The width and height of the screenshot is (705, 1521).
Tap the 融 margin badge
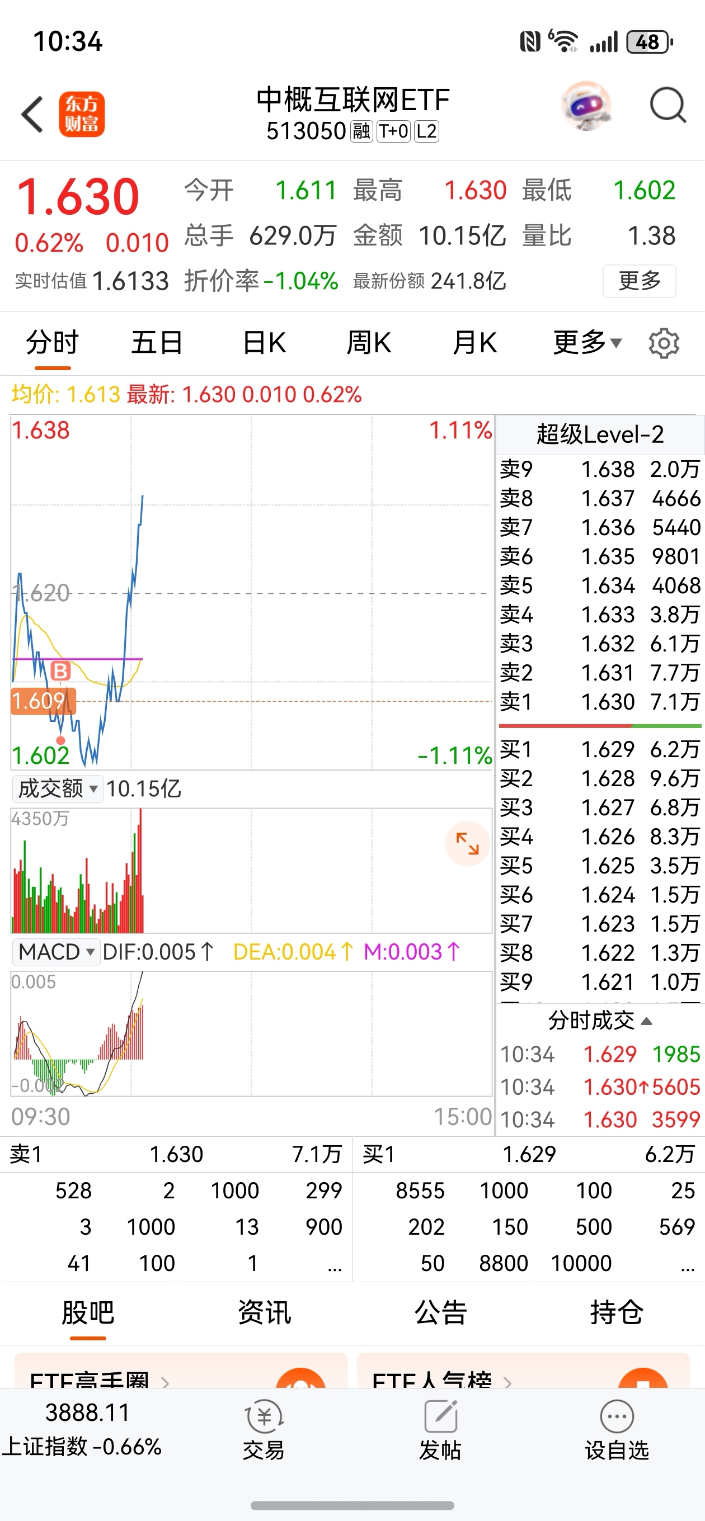point(361,131)
